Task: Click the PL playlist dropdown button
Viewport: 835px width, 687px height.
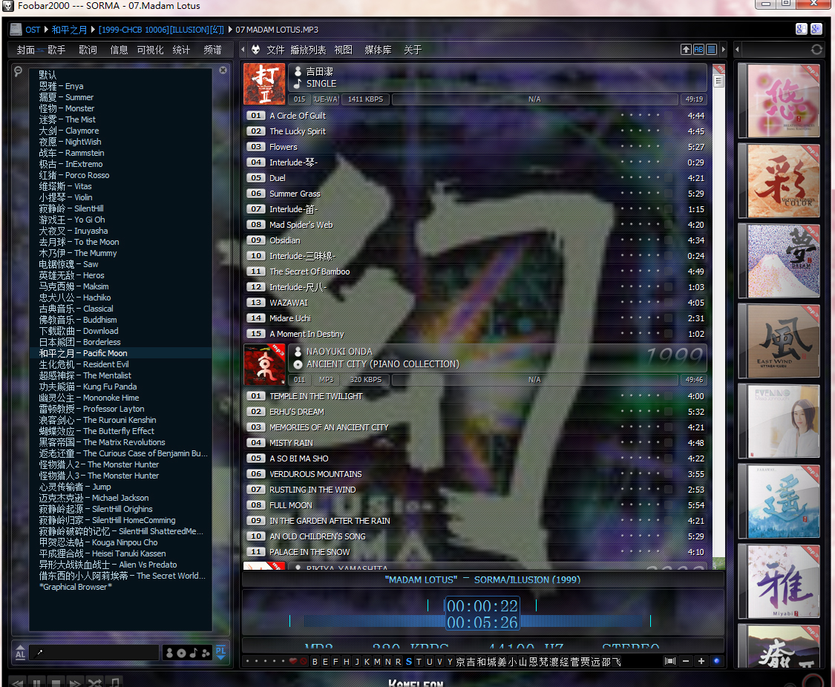Action: coord(221,652)
